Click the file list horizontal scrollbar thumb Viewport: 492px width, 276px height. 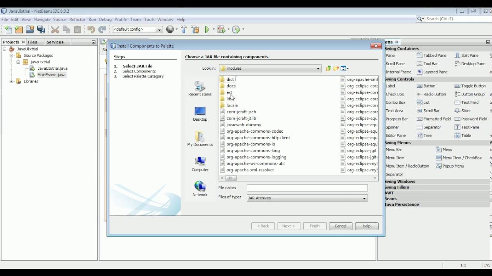(231, 178)
